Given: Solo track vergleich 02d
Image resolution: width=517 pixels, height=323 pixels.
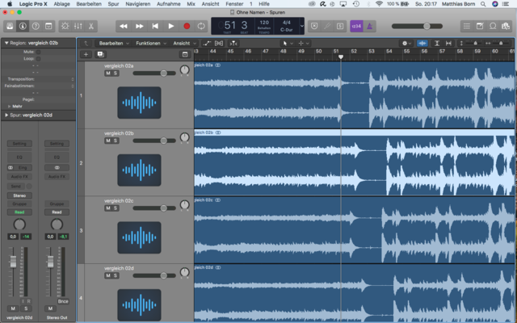Looking at the screenshot, I should tap(116, 275).
